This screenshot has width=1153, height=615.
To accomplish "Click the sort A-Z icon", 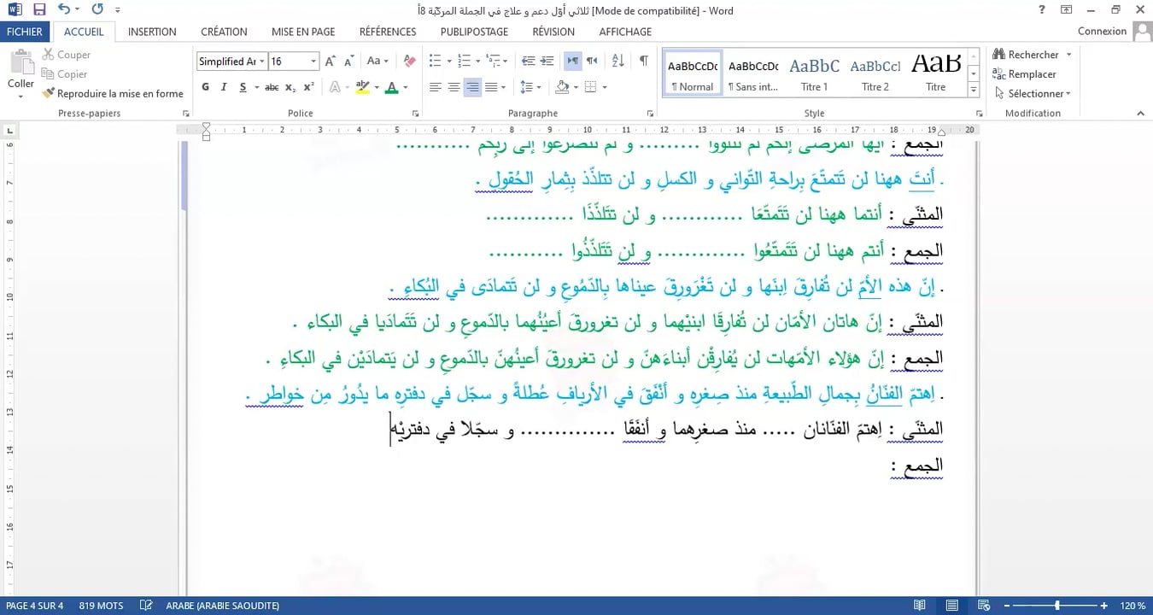I will [618, 61].
